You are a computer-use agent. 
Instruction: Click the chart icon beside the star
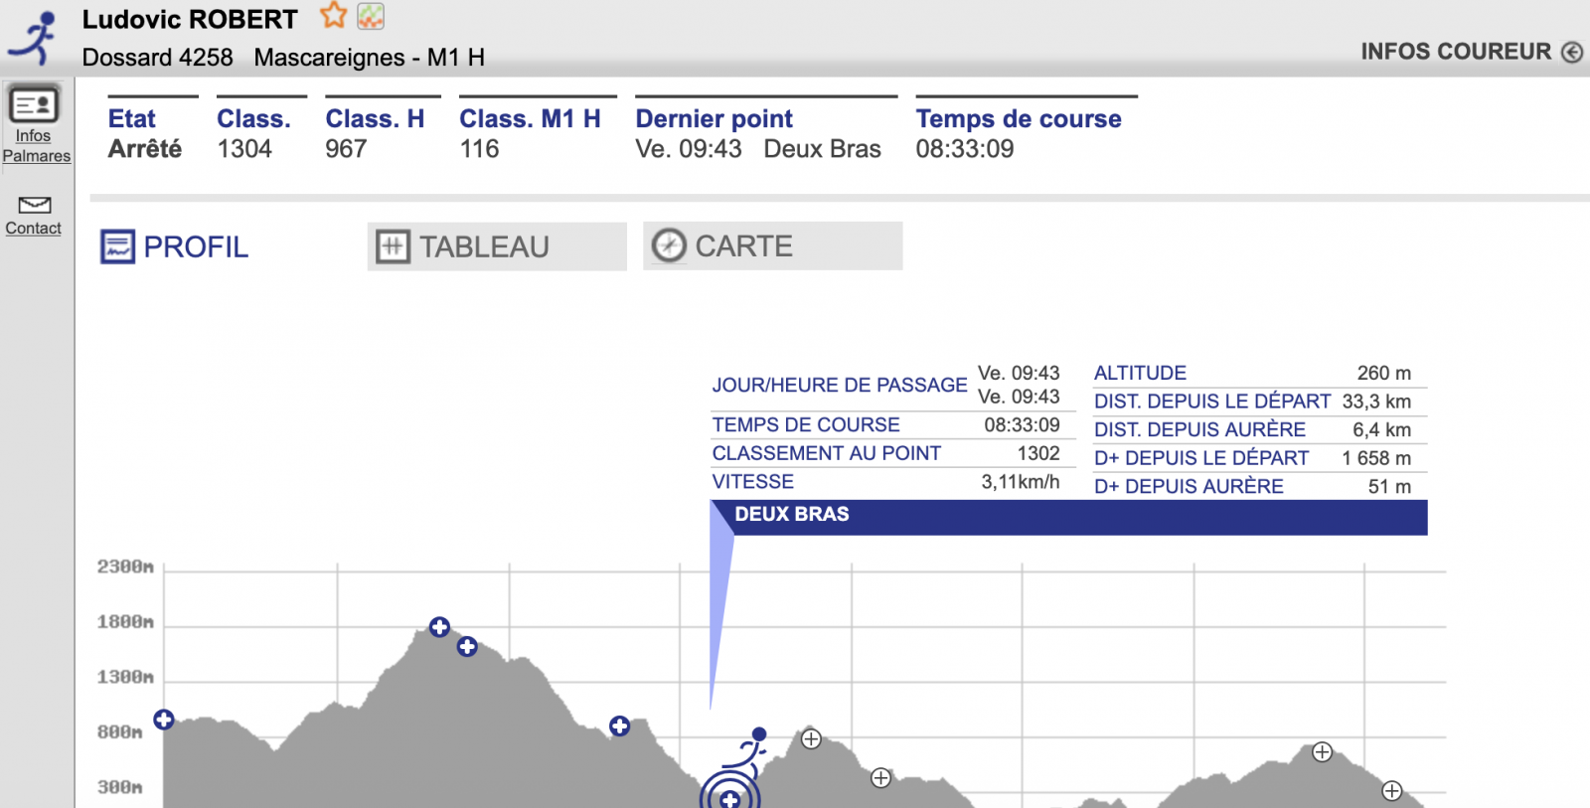click(x=371, y=16)
